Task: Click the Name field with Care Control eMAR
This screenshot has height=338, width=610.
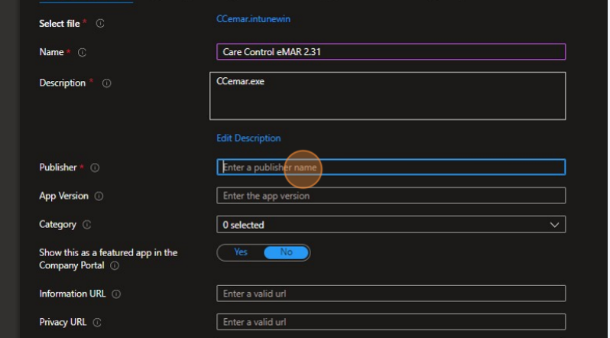Action: coord(391,52)
